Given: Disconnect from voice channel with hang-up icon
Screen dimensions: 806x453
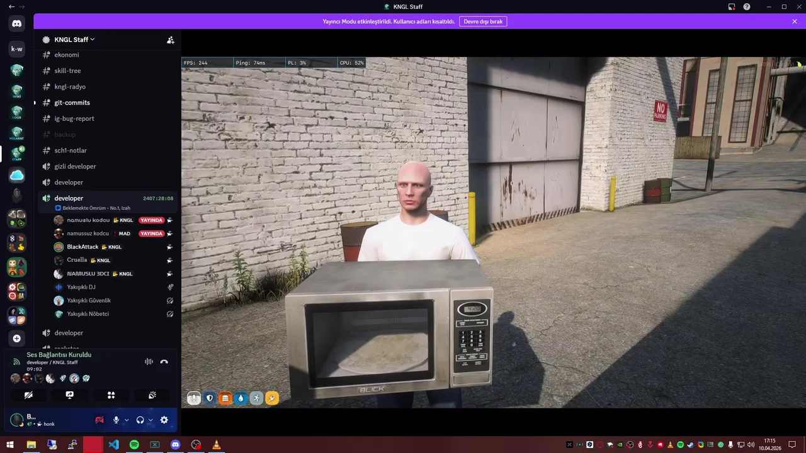Looking at the screenshot, I should coord(164,362).
